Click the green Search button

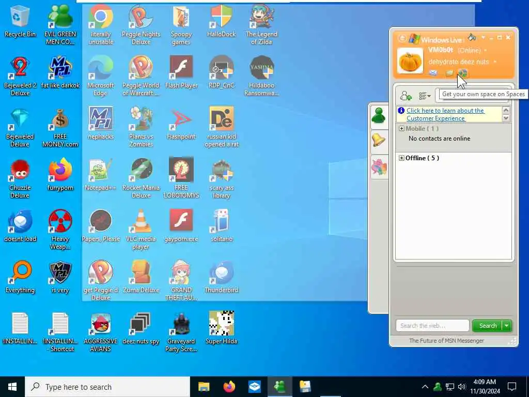pos(488,326)
